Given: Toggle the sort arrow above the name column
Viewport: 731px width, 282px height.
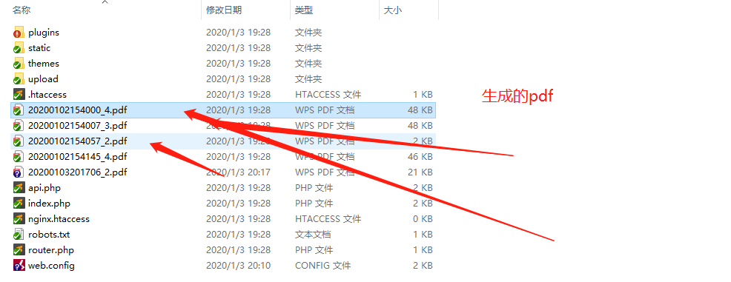Looking at the screenshot, I should pyautogui.click(x=105, y=2).
